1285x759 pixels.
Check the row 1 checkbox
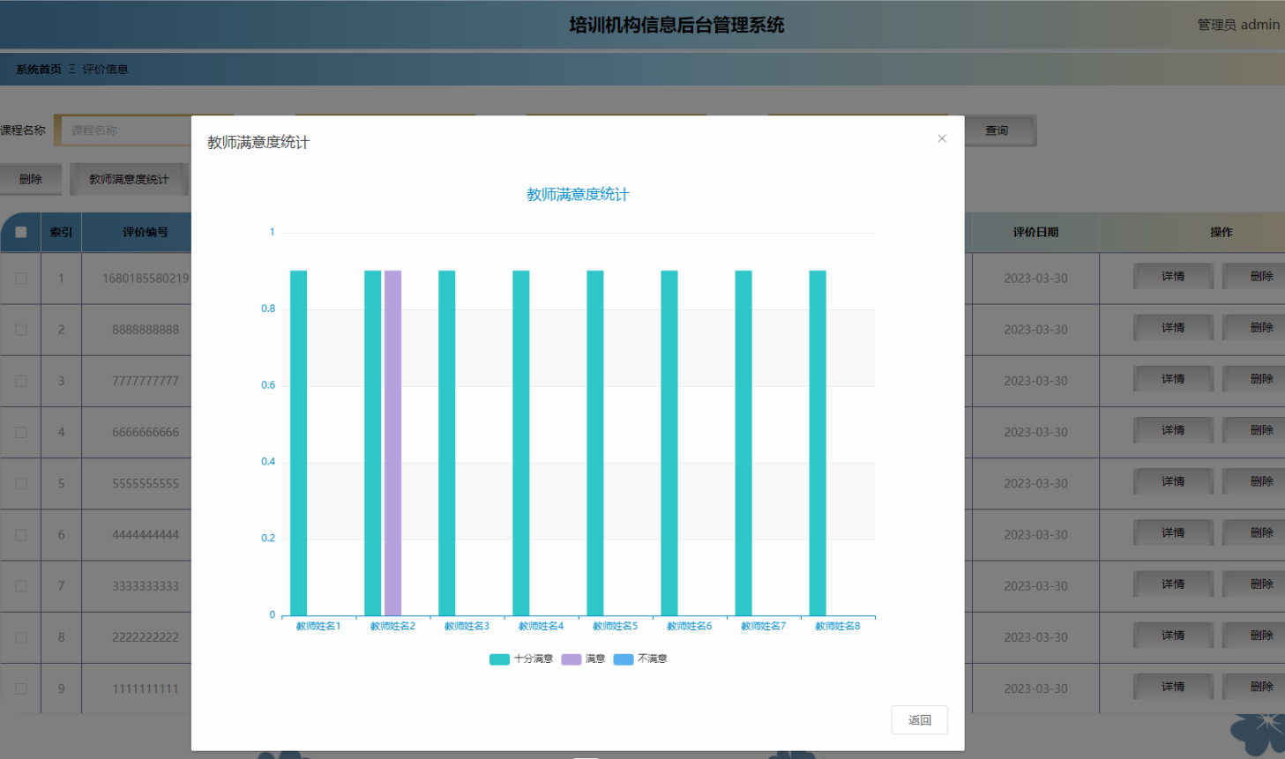pos(20,279)
